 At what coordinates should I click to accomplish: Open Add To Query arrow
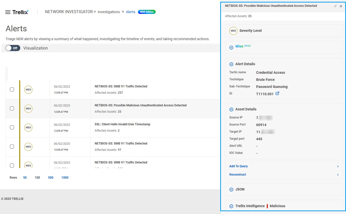pos(338,167)
